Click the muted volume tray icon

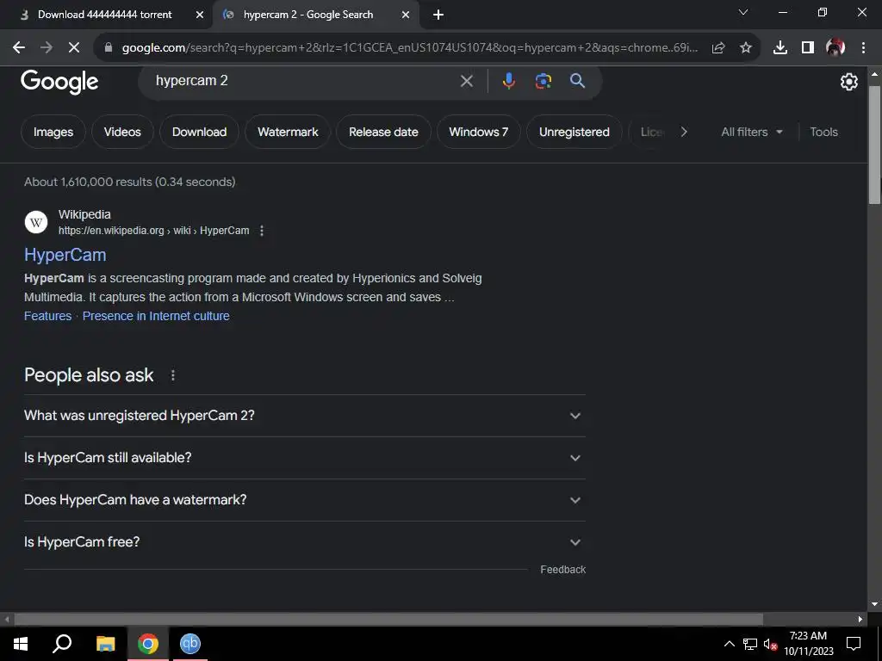click(x=770, y=644)
